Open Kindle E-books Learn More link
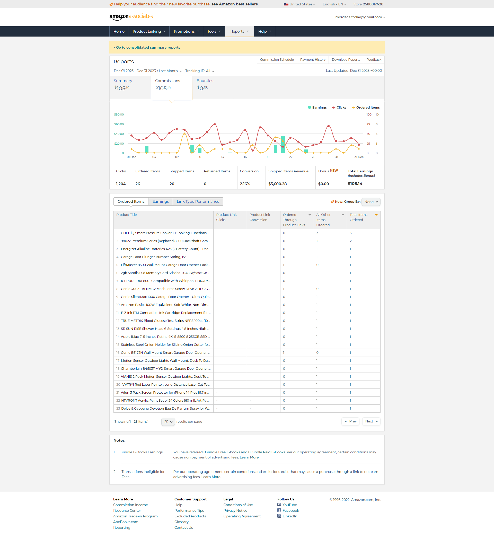 pos(249,457)
